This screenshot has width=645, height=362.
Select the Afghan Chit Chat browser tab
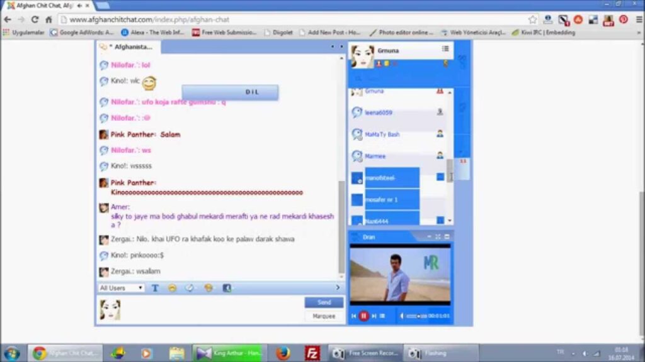coord(41,6)
